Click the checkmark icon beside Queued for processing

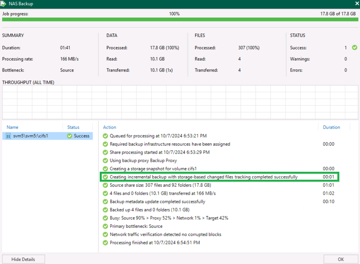click(x=105, y=136)
